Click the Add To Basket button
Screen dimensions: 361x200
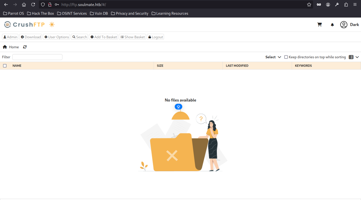104,37
